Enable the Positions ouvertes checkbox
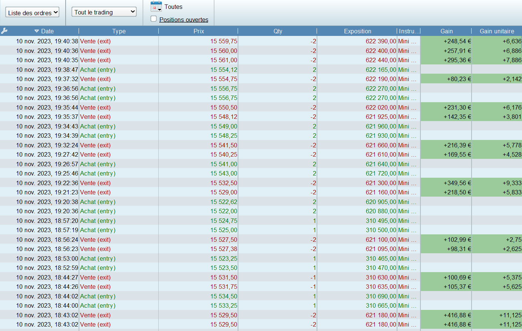This screenshot has width=522, height=331. click(153, 19)
